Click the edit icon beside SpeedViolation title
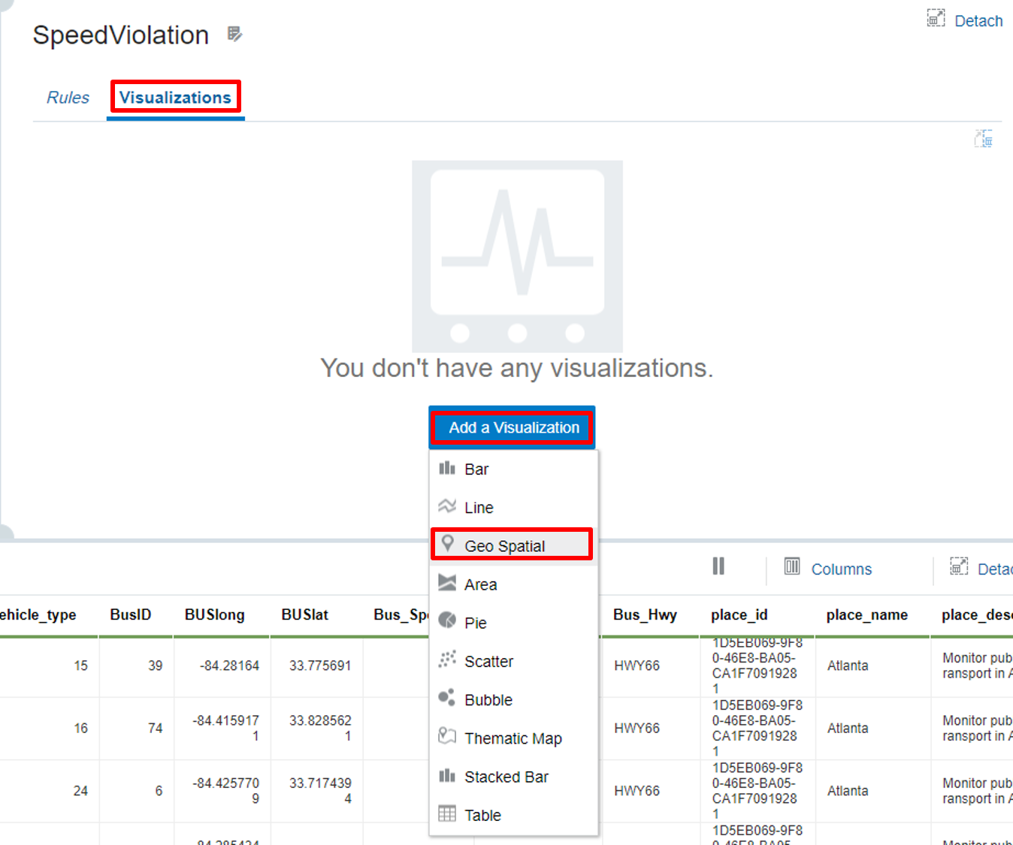This screenshot has height=845, width=1013. click(x=235, y=35)
